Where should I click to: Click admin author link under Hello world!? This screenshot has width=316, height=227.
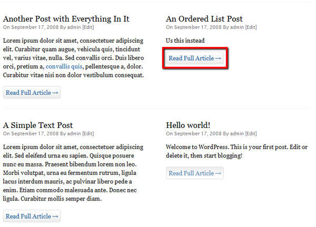(237, 134)
